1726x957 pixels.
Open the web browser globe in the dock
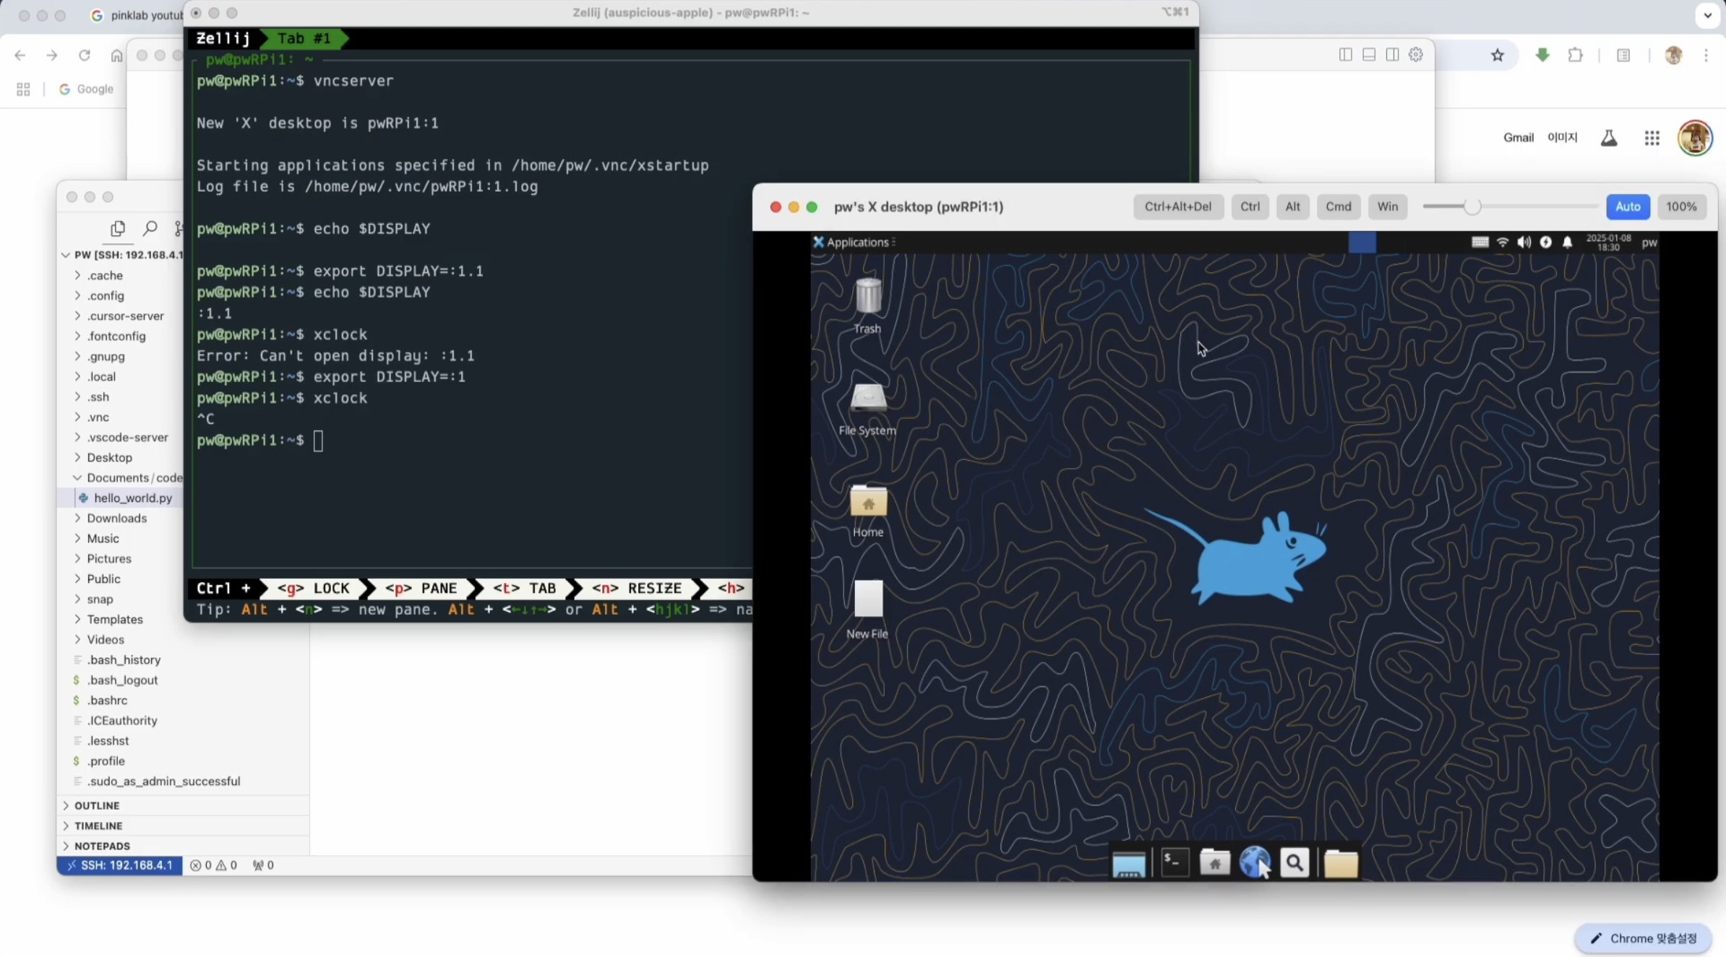click(1255, 862)
